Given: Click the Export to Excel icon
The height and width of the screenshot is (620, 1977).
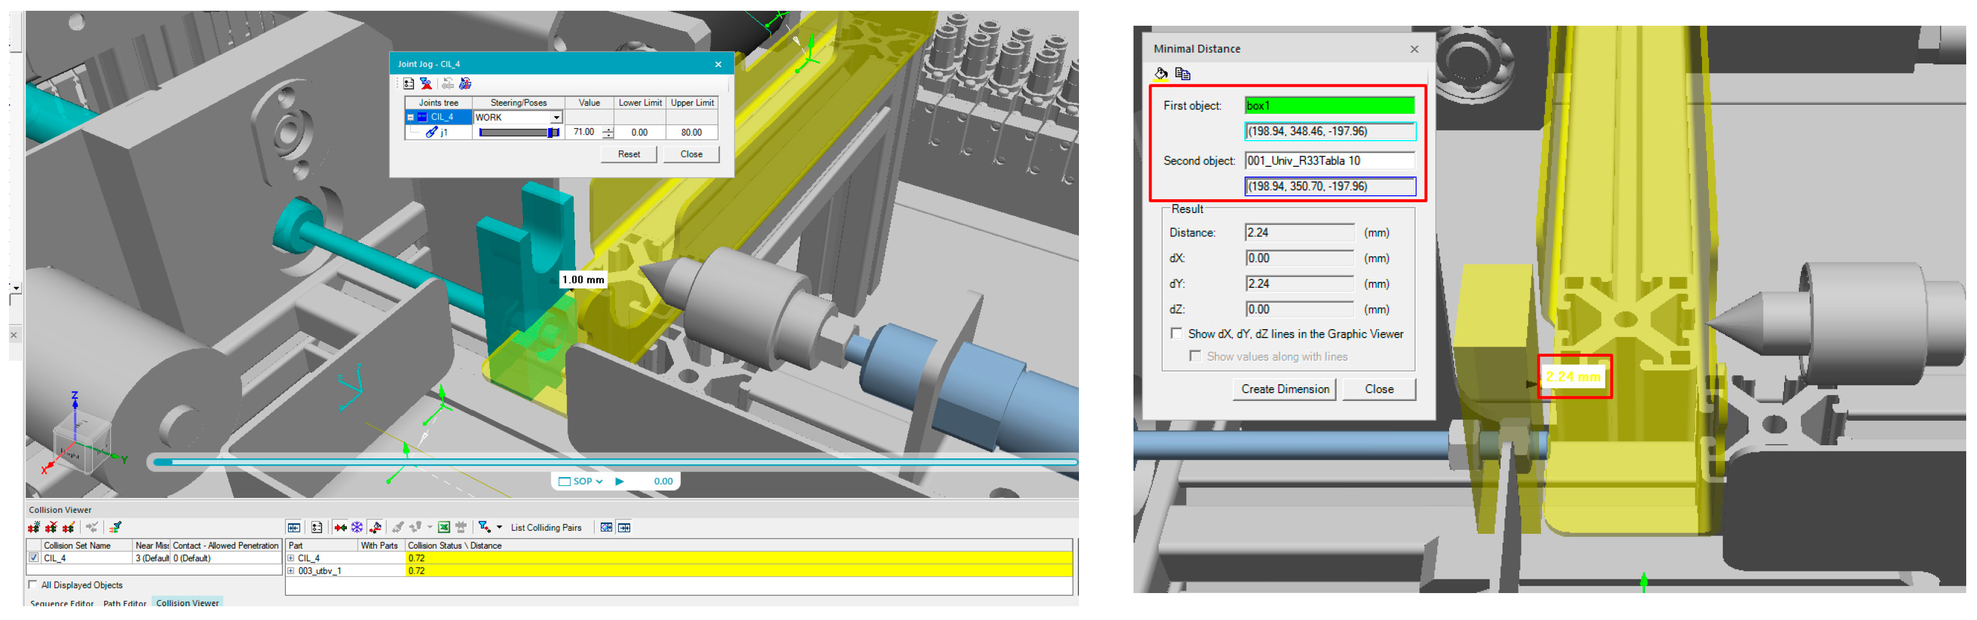Looking at the screenshot, I should click(x=443, y=527).
